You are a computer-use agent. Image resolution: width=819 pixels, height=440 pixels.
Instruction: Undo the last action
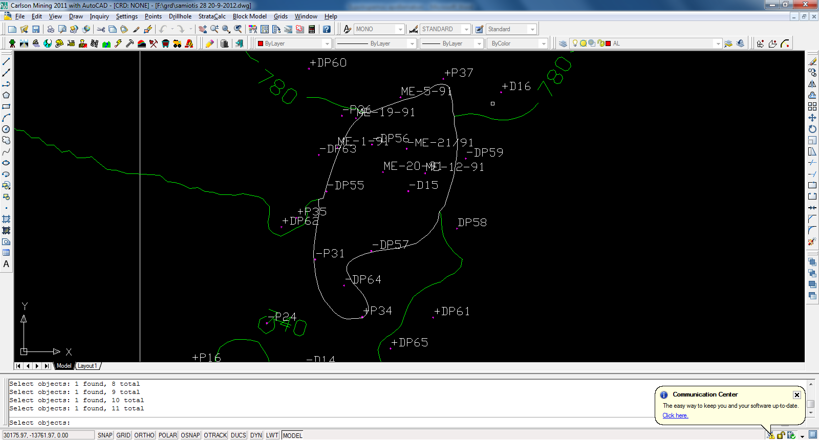[x=163, y=29]
